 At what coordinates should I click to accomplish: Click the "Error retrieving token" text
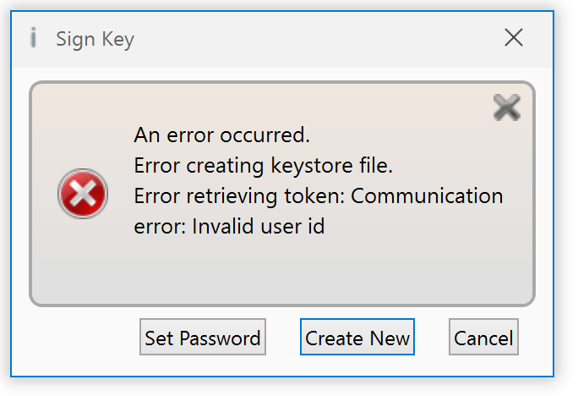pos(239,195)
